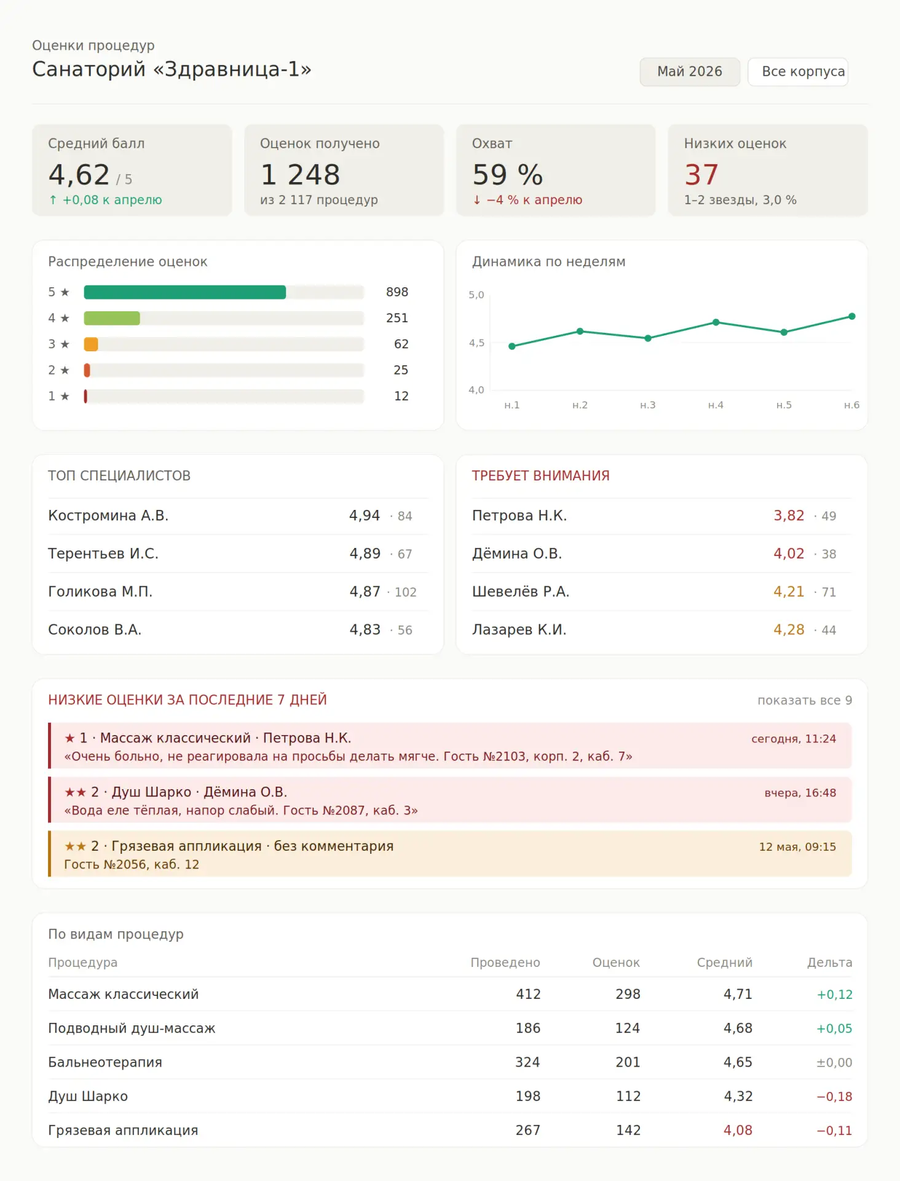Screen dimensions: 900x1181
Task: Open the 2-star review from вчера, 16:48
Action: click(x=450, y=800)
